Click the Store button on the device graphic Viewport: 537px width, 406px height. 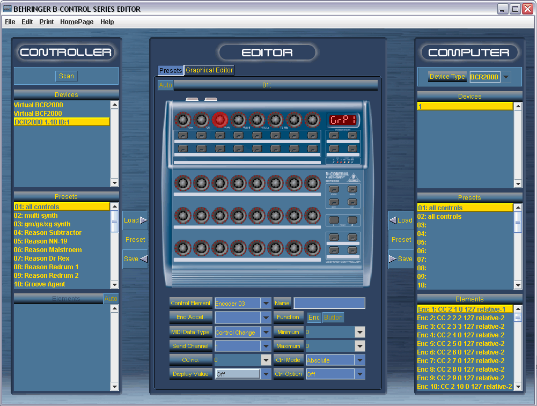pyautogui.click(x=334, y=189)
